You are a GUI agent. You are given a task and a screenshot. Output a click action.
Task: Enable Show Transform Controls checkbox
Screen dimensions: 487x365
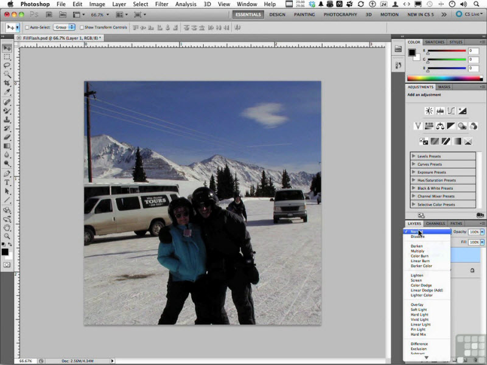coord(82,27)
